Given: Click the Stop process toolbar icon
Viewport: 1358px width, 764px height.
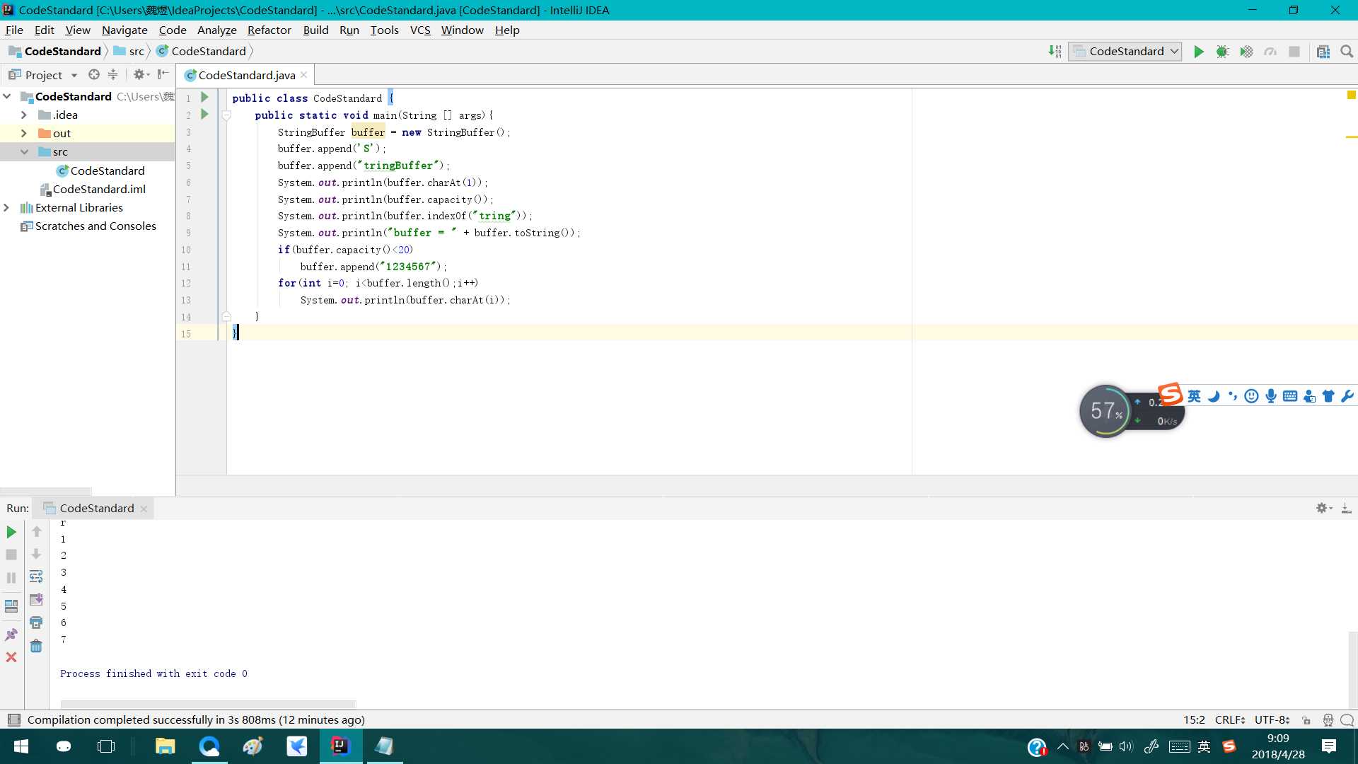Looking at the screenshot, I should pyautogui.click(x=1294, y=52).
